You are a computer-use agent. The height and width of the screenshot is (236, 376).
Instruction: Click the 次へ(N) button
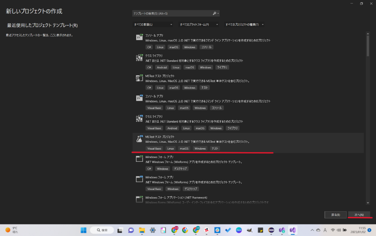[359, 215]
